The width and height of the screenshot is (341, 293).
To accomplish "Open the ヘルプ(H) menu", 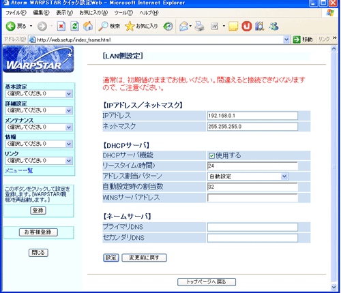I will pyautogui.click(x=149, y=13).
